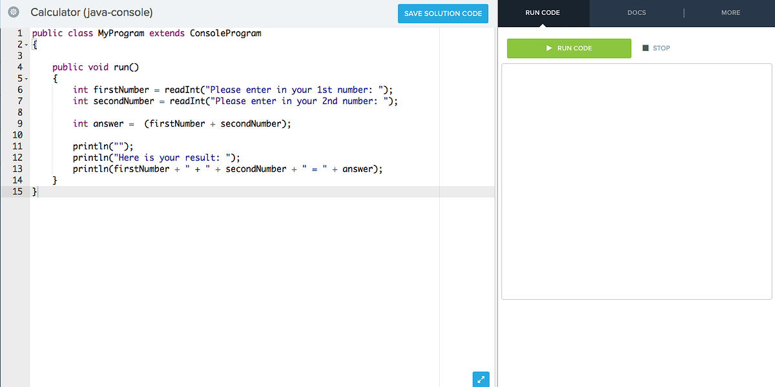Open the settings gear icon
Image resolution: width=775 pixels, height=387 pixels.
coord(14,12)
